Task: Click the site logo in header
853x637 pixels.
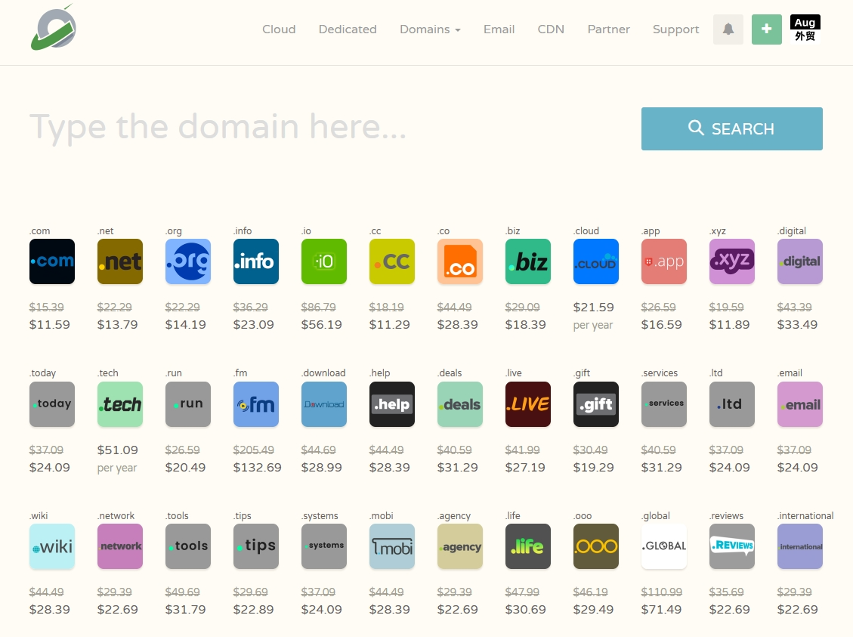Action: pos(53,28)
